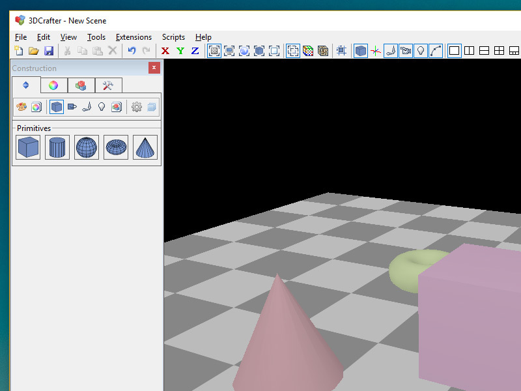The height and width of the screenshot is (391, 521).
Task: Click the Paste clipboard icon
Action: click(97, 51)
